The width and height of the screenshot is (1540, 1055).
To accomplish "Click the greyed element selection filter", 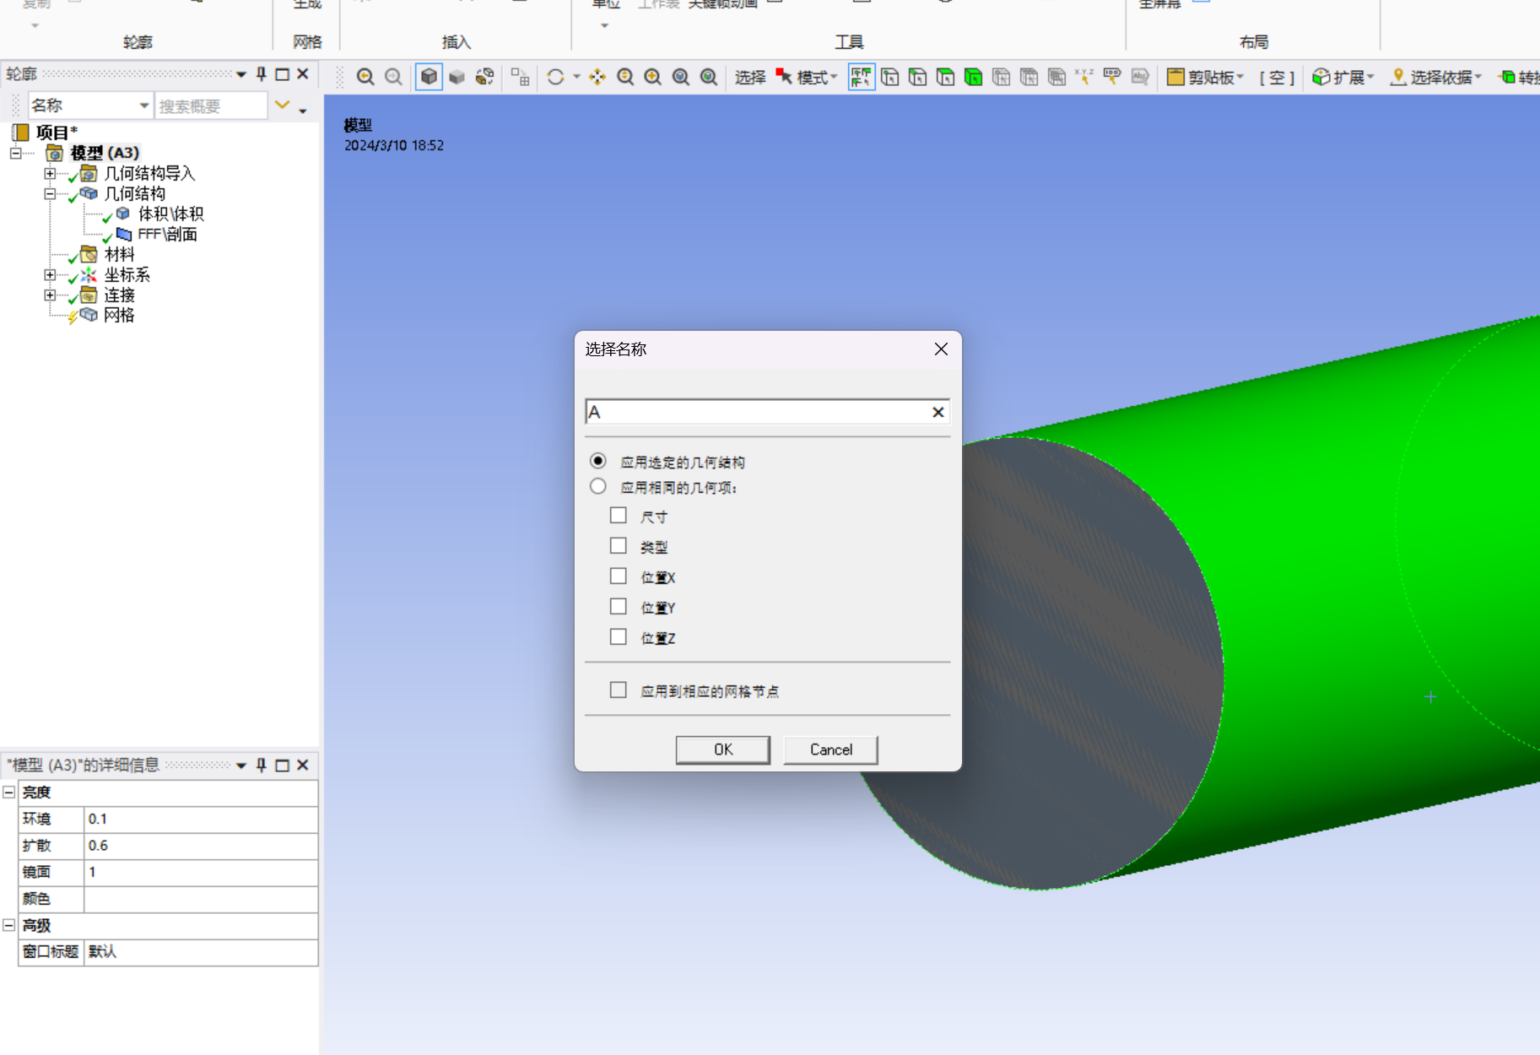I will [x=1056, y=77].
